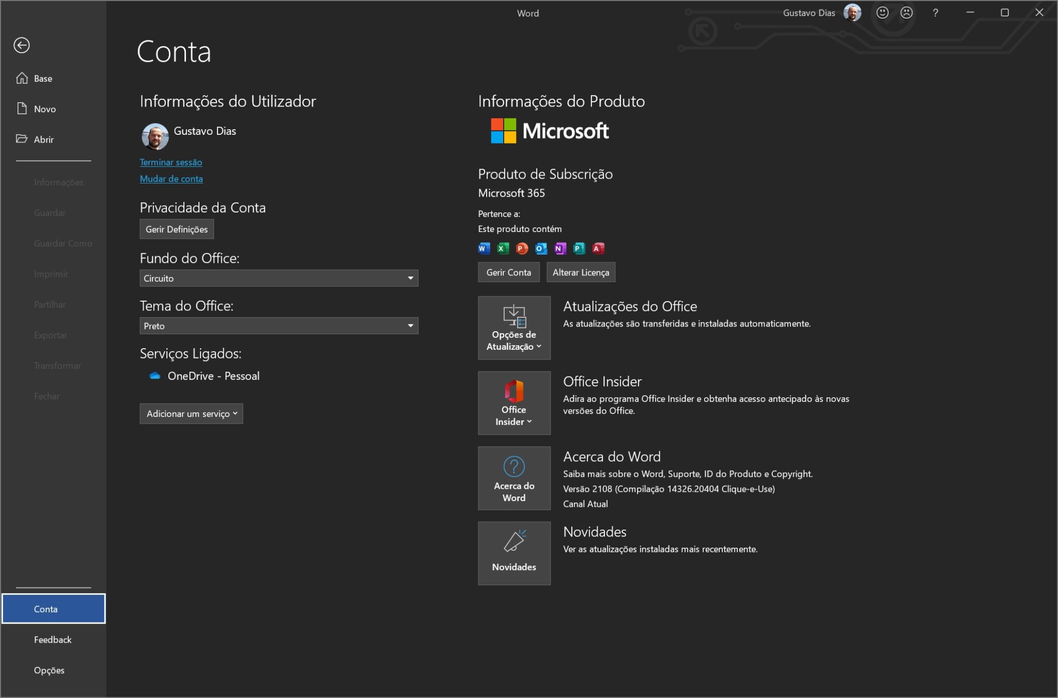Click the Canal Atual text
The width and height of the screenshot is (1058, 698).
pyautogui.click(x=585, y=504)
